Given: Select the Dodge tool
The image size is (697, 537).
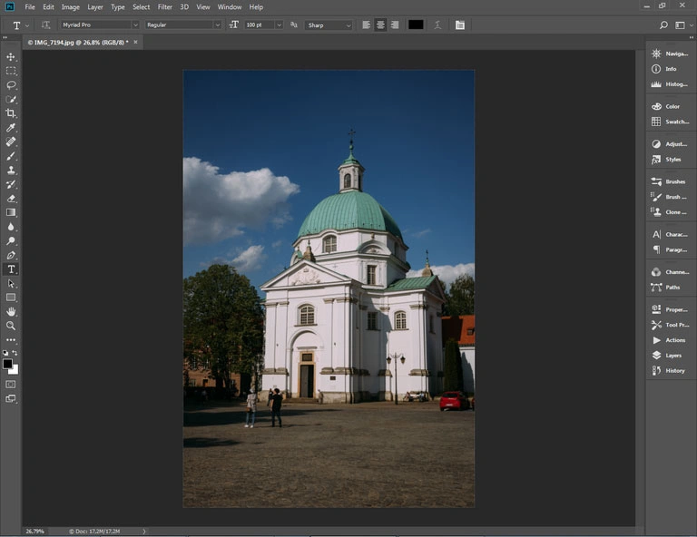Looking at the screenshot, I should pyautogui.click(x=11, y=240).
